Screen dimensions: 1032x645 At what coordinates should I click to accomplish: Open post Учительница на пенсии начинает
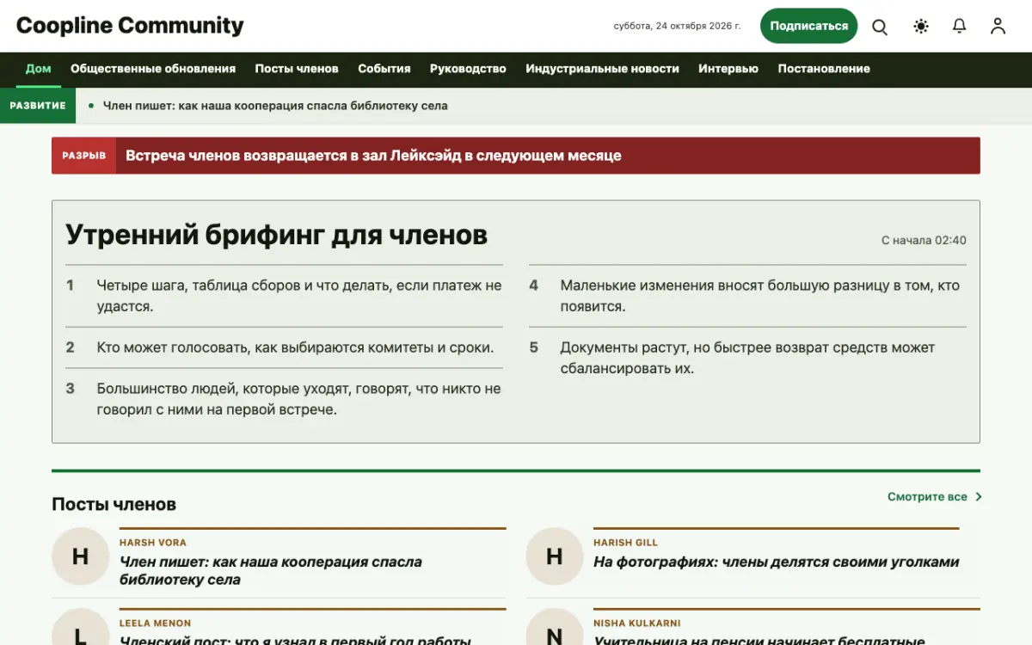pyautogui.click(x=759, y=640)
